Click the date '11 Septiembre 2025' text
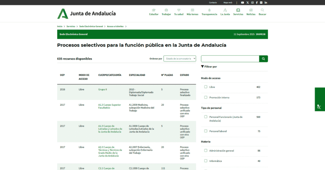325x170 pixels. coord(244,34)
